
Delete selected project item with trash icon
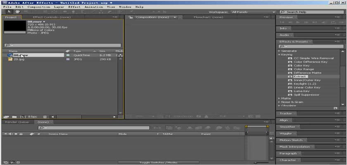[45, 117]
